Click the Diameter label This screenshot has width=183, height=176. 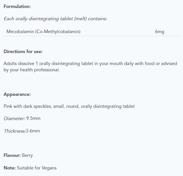click(x=15, y=118)
